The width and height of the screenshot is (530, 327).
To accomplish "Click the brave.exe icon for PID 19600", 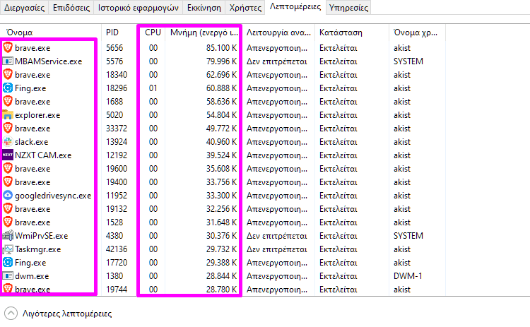I will [8, 168].
